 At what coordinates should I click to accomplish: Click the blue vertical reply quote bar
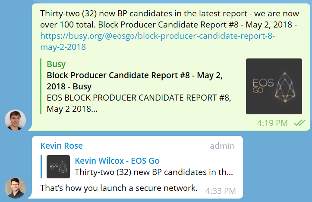pos(41,167)
